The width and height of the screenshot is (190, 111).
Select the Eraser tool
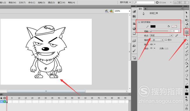pyautogui.click(x=186, y=71)
